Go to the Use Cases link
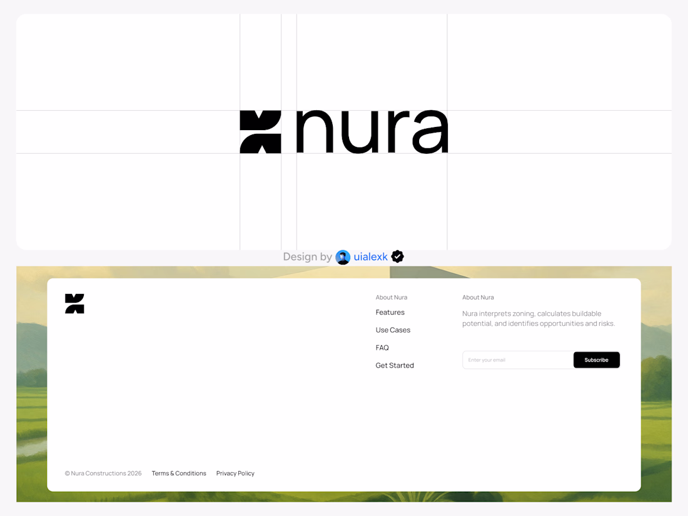Viewport: 688px width, 516px height. 393,330
